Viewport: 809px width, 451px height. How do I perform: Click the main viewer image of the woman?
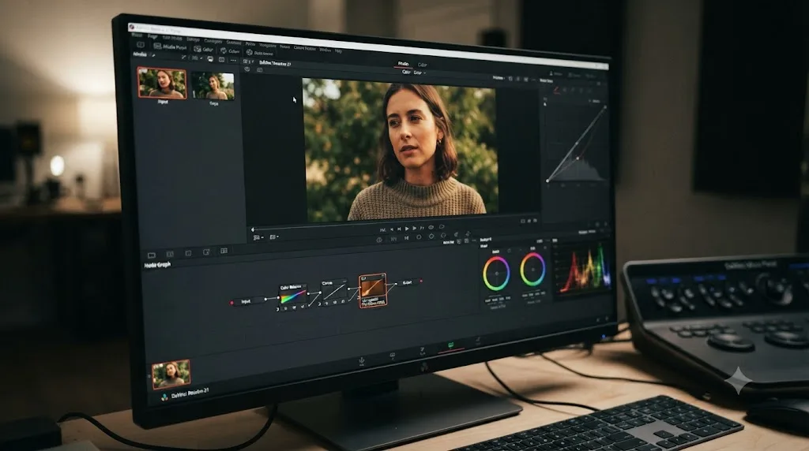click(x=400, y=149)
